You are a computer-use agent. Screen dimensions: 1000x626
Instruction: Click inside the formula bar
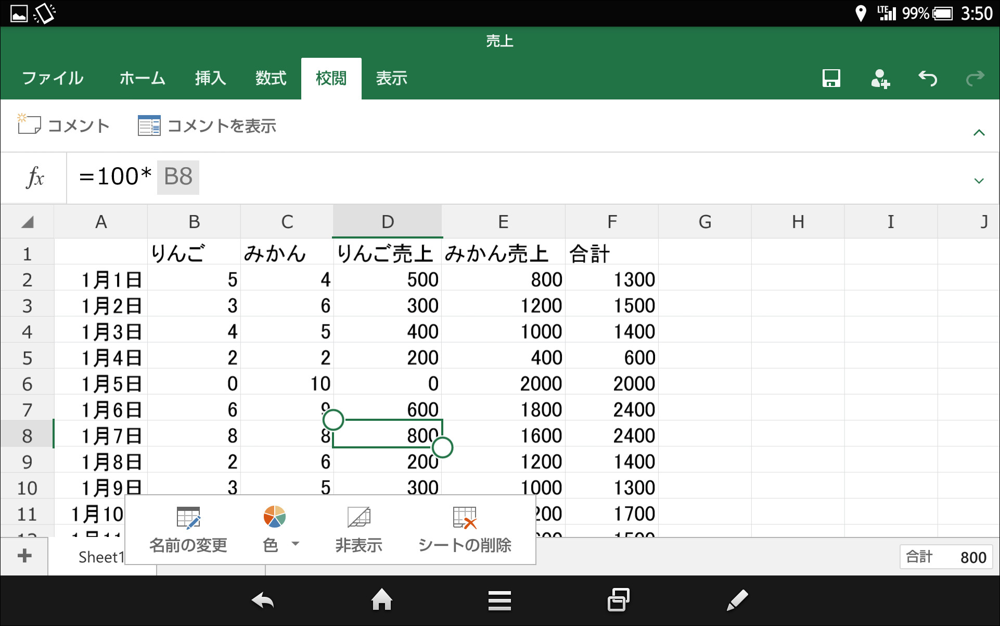coord(364,177)
